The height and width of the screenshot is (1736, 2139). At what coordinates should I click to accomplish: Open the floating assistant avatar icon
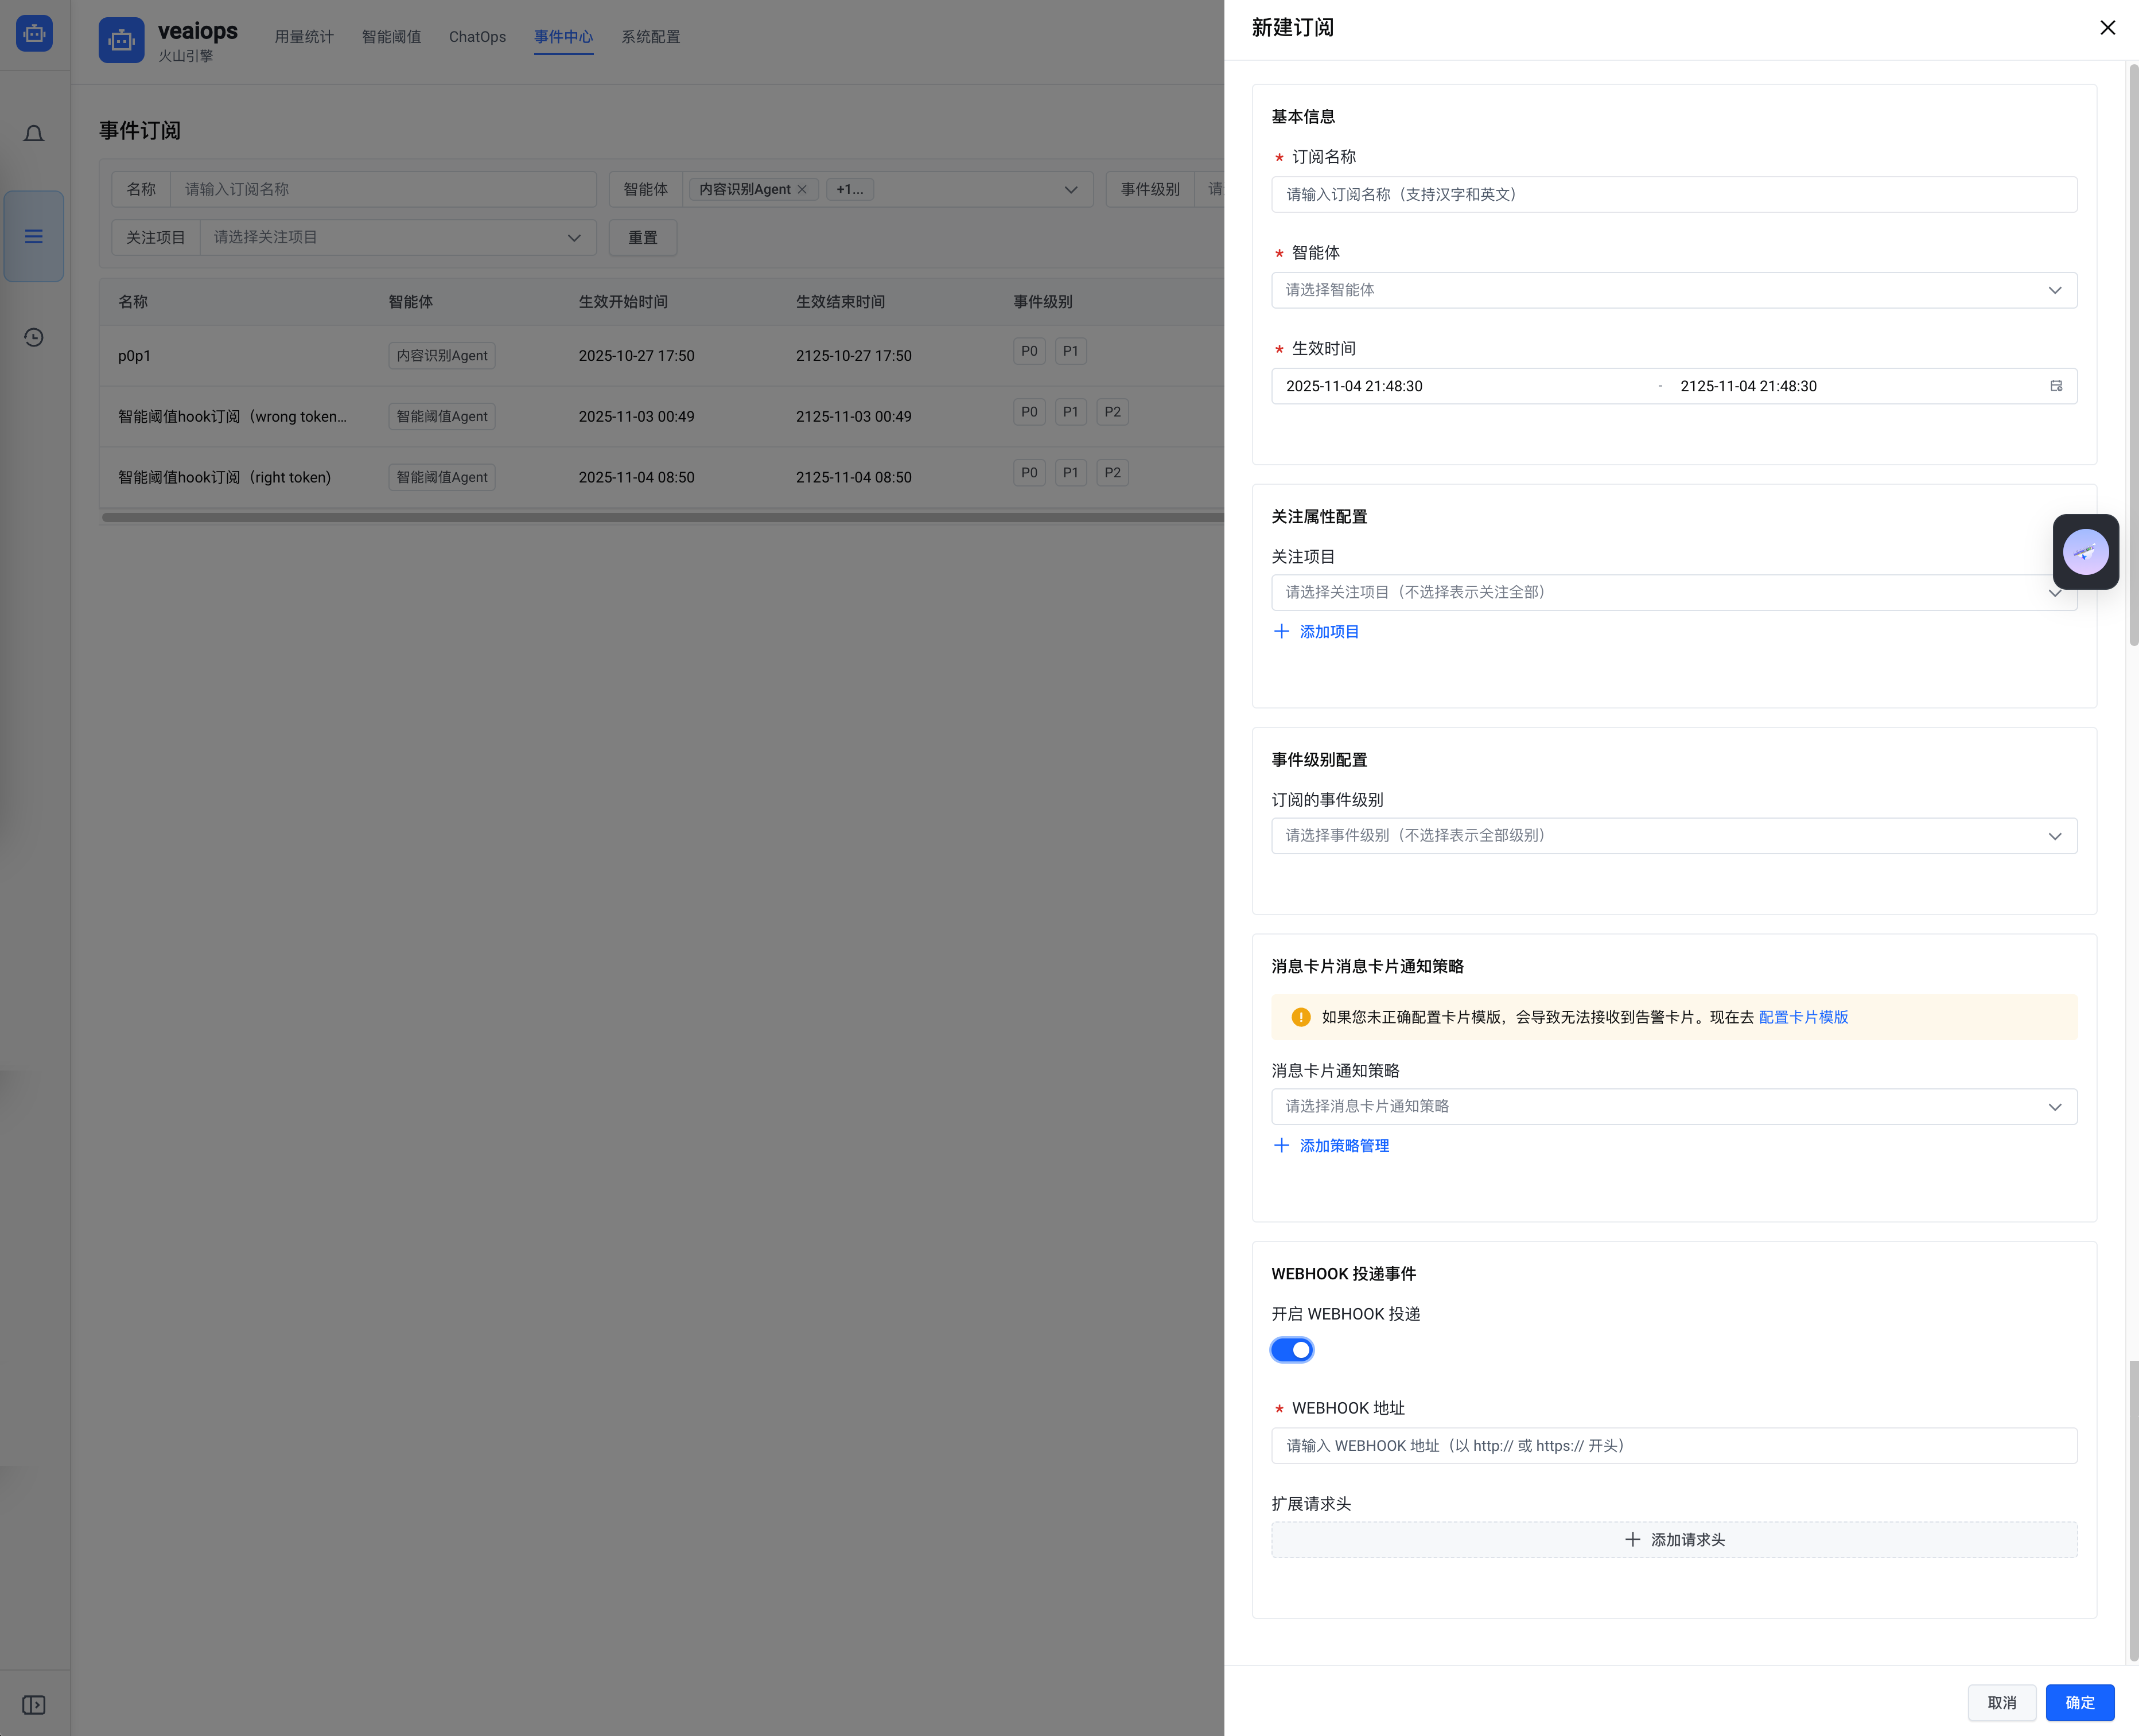(2085, 552)
